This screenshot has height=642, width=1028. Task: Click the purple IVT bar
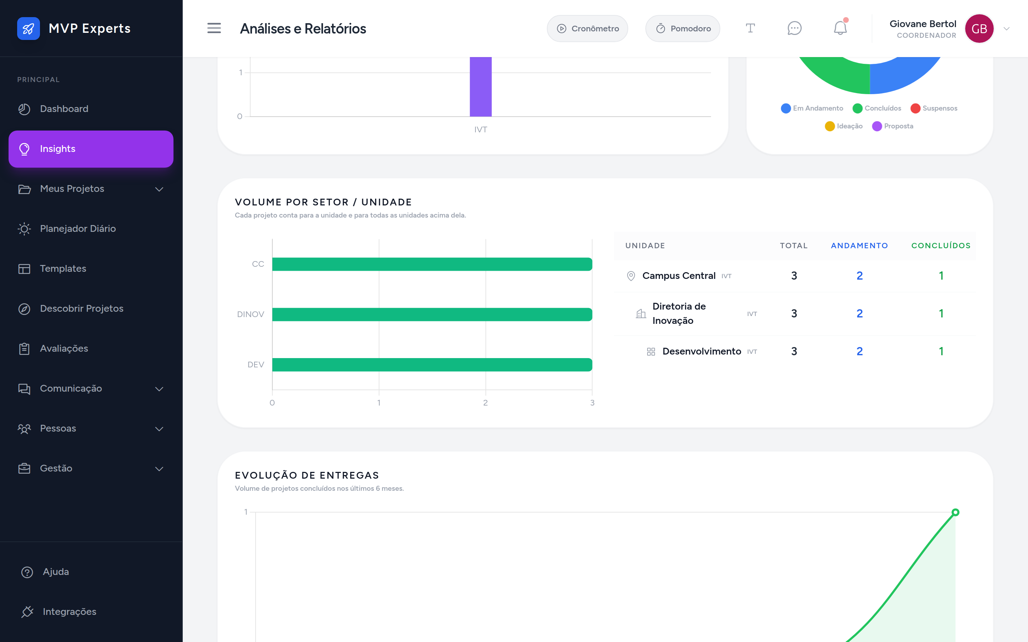pyautogui.click(x=480, y=87)
